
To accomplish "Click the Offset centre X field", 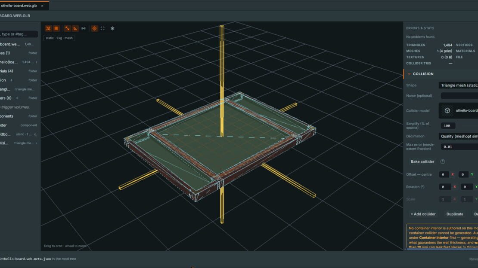I will tap(443, 174).
